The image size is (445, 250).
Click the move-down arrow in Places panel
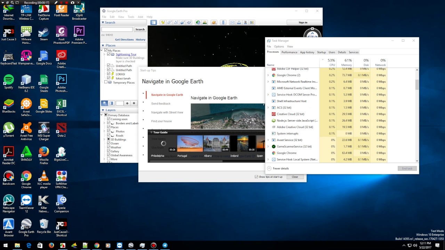tap(134, 103)
